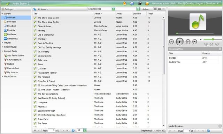Adjust the volume slider

pyautogui.click(x=213, y=39)
